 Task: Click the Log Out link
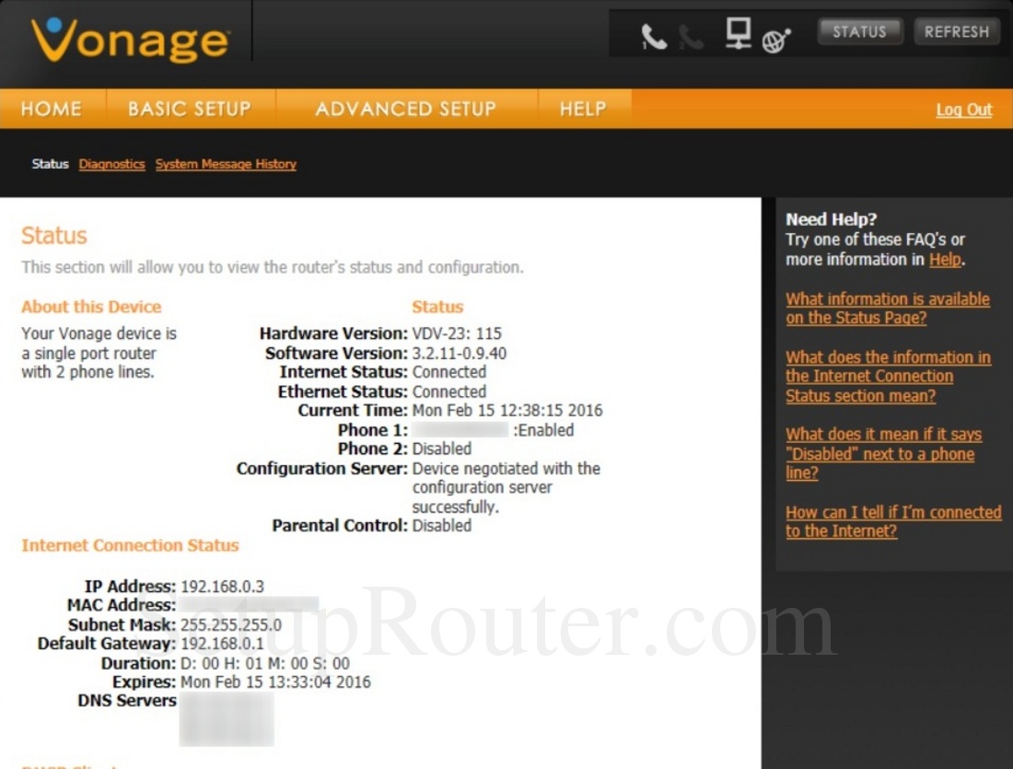[963, 110]
